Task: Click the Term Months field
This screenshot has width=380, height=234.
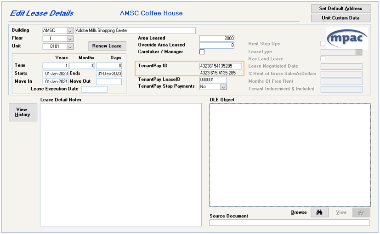Action: 82,66
